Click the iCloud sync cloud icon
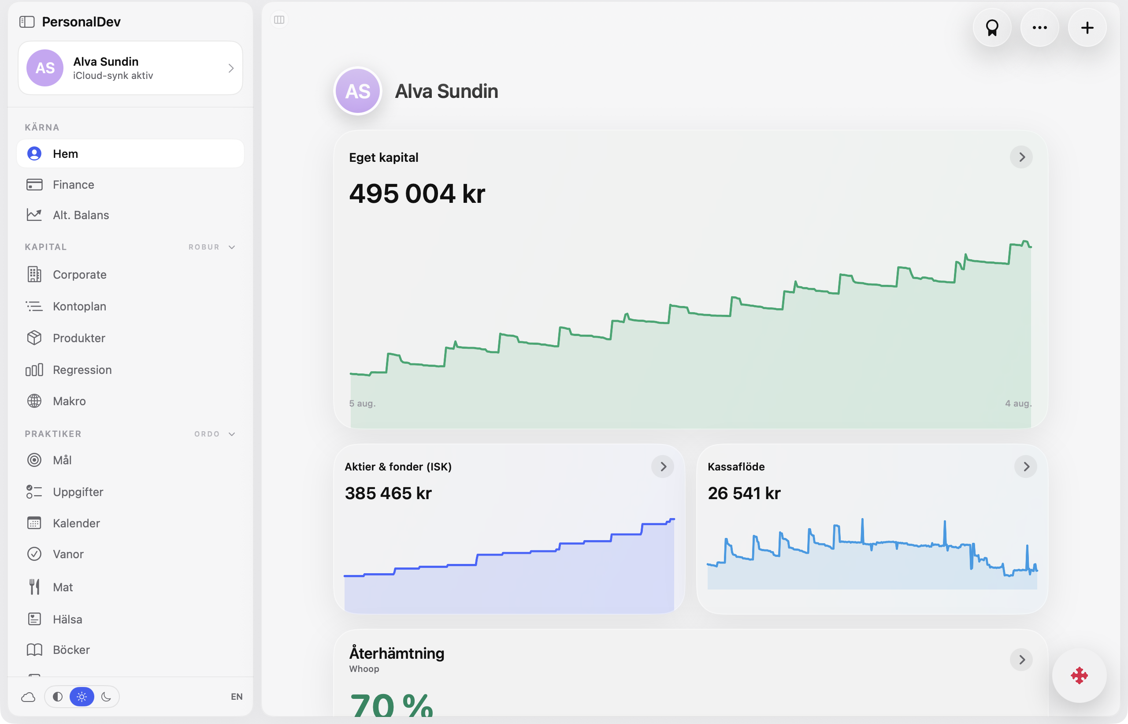The height and width of the screenshot is (724, 1128). [x=28, y=696]
